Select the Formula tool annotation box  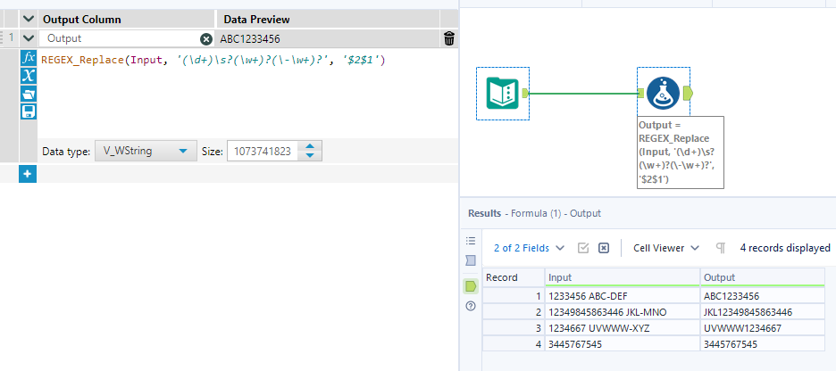click(x=681, y=153)
